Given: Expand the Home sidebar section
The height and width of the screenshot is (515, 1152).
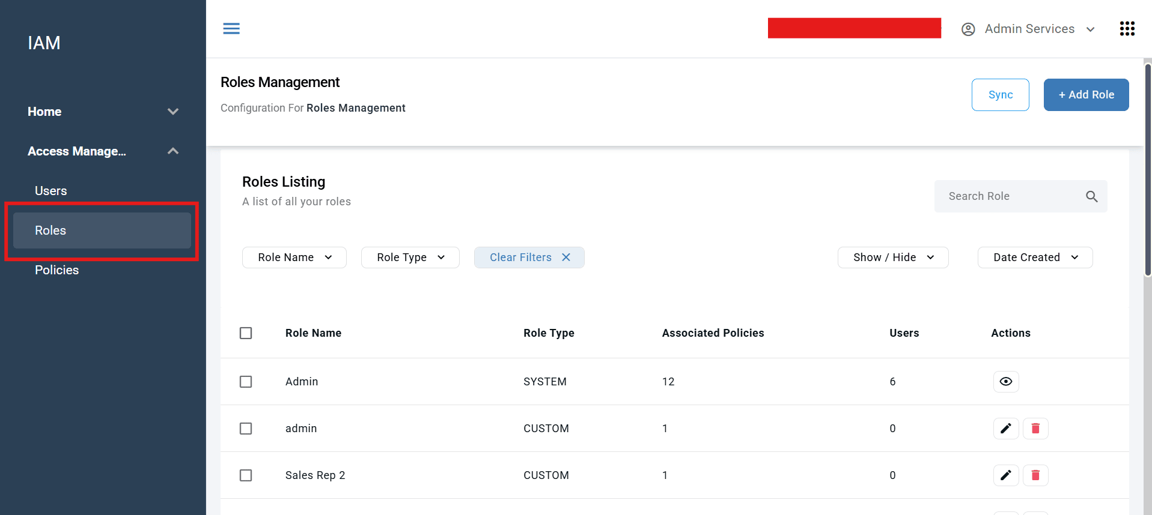Looking at the screenshot, I should coord(103,112).
